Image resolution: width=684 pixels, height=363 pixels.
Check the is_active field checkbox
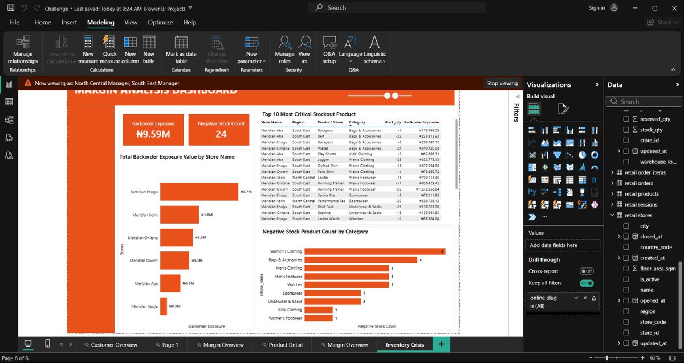[x=626, y=279]
